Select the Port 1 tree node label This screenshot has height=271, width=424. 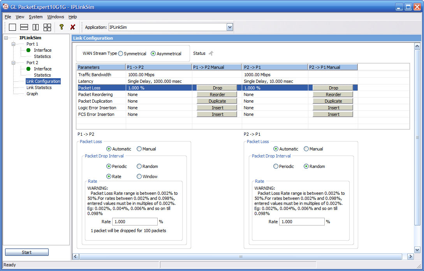click(x=32, y=44)
